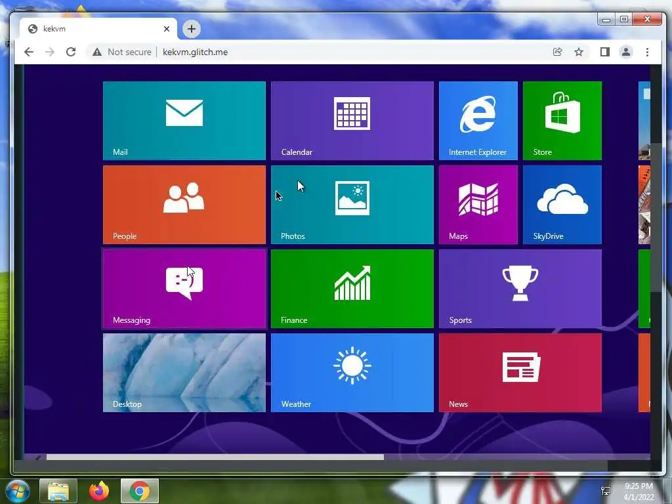Bookmark this page with the star
672x504 pixels.
[x=579, y=52]
